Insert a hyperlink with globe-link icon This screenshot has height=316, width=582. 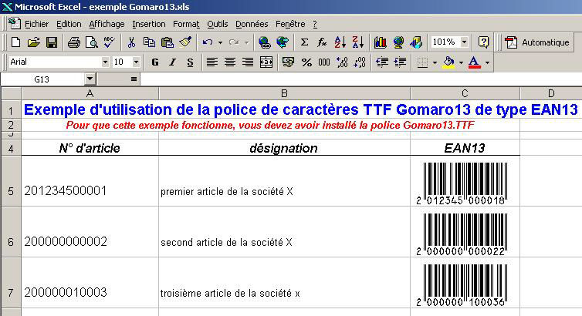point(264,42)
